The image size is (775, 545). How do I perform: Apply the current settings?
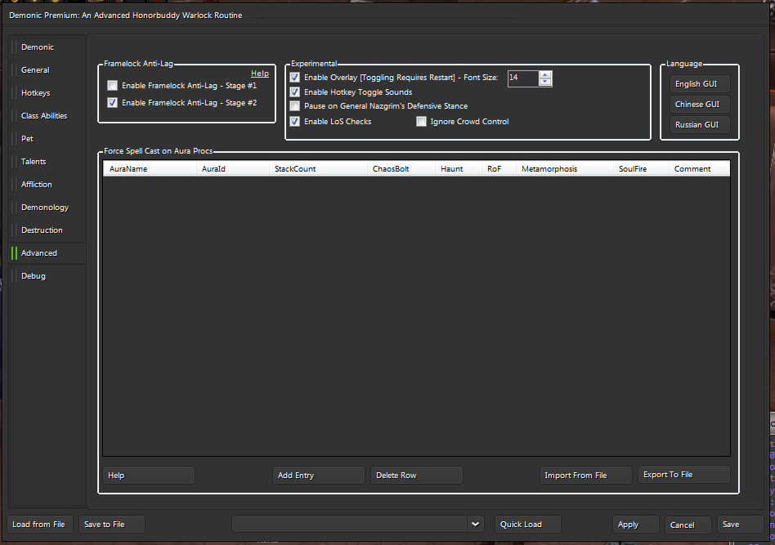pyautogui.click(x=636, y=525)
